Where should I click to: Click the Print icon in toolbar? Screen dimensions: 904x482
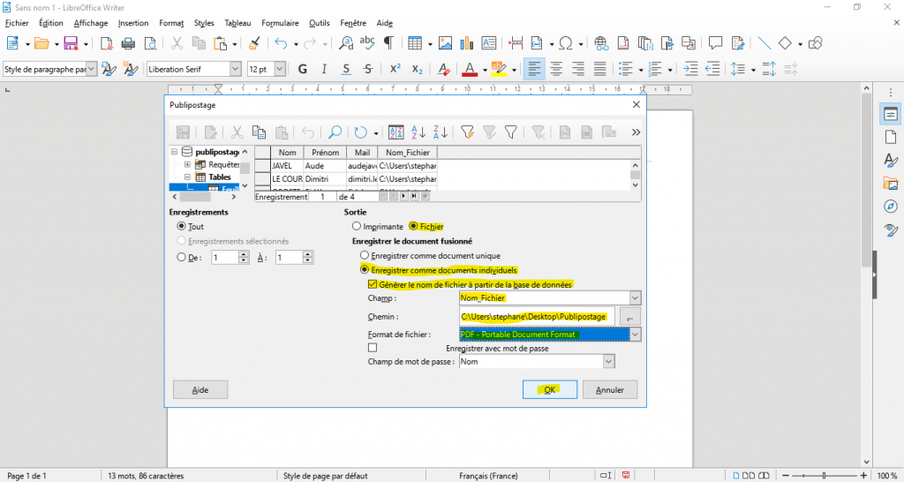click(128, 43)
